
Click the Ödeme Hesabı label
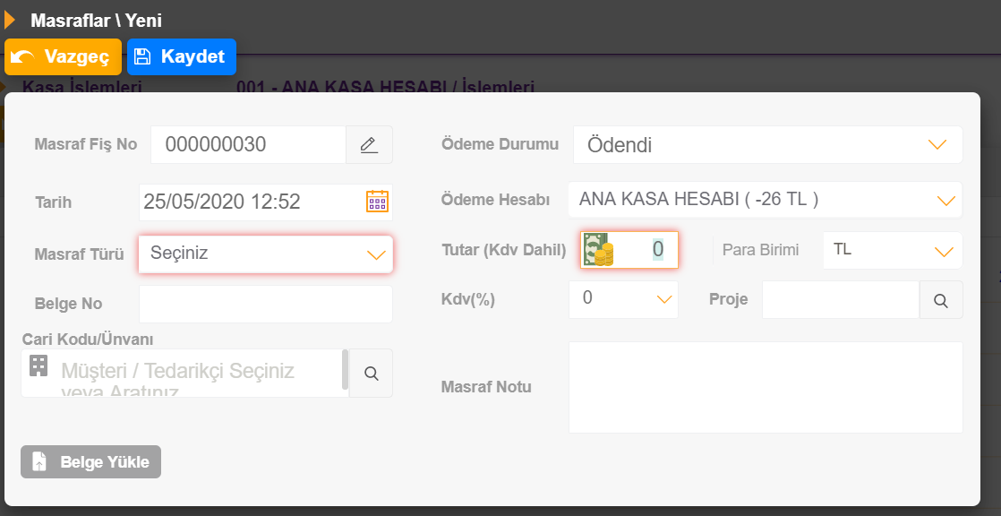click(495, 200)
